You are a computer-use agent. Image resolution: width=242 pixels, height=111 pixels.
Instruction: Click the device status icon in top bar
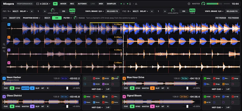(x=130, y=4)
